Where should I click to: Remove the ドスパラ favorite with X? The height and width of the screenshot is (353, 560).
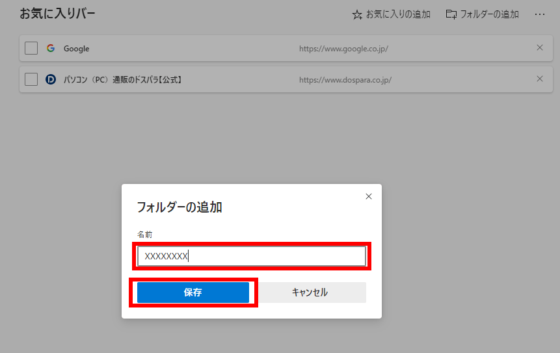(540, 79)
